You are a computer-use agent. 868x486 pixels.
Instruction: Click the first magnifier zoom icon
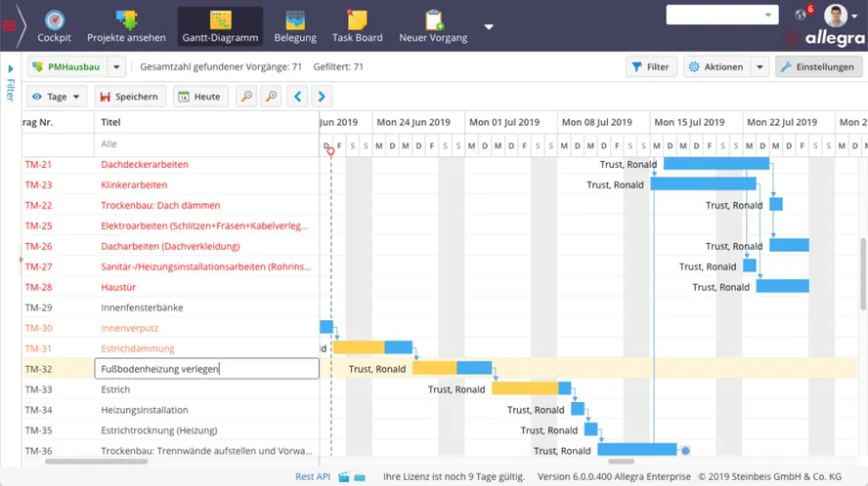tap(247, 97)
